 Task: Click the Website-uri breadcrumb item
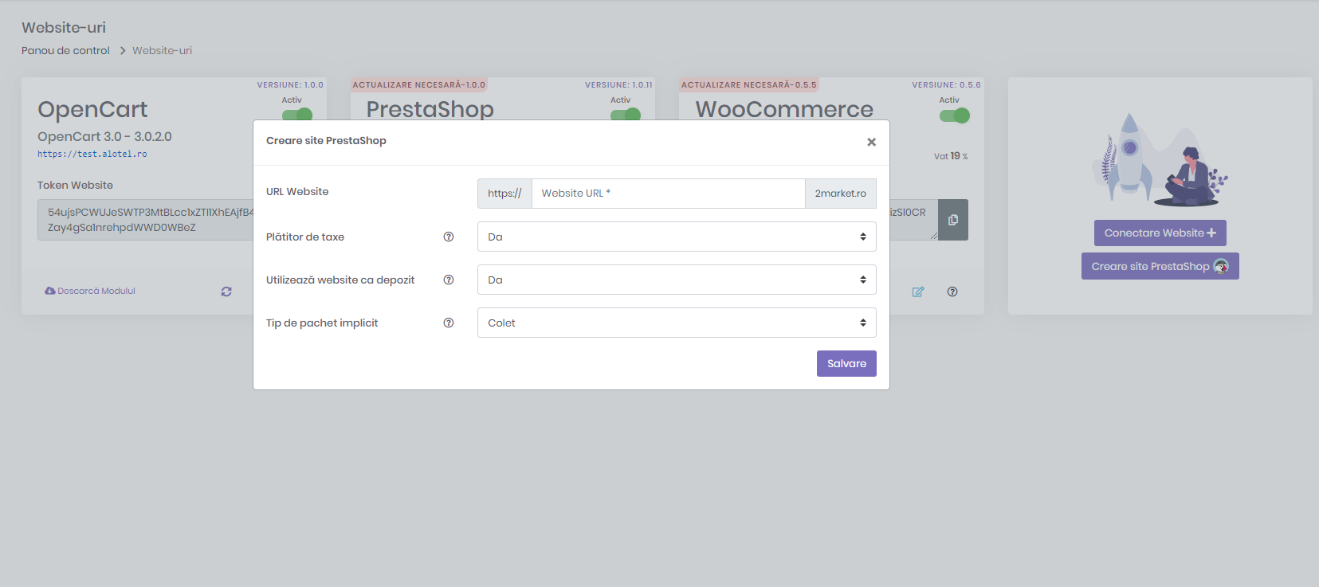click(x=162, y=50)
